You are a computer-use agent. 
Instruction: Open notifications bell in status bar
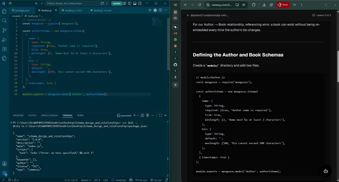167,180
